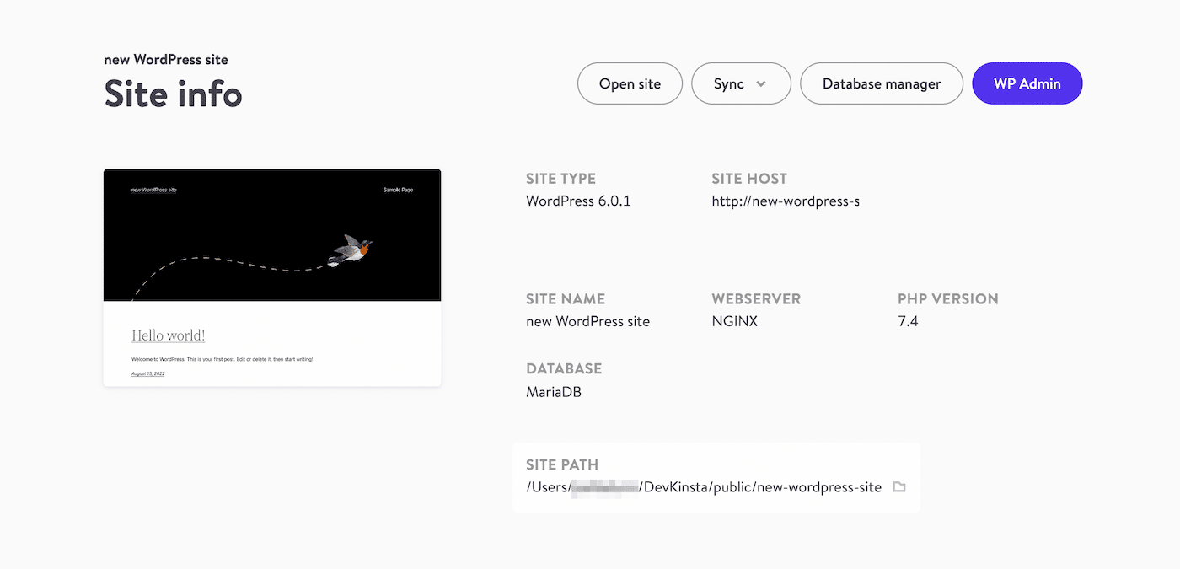Open the site host URL link

click(785, 201)
